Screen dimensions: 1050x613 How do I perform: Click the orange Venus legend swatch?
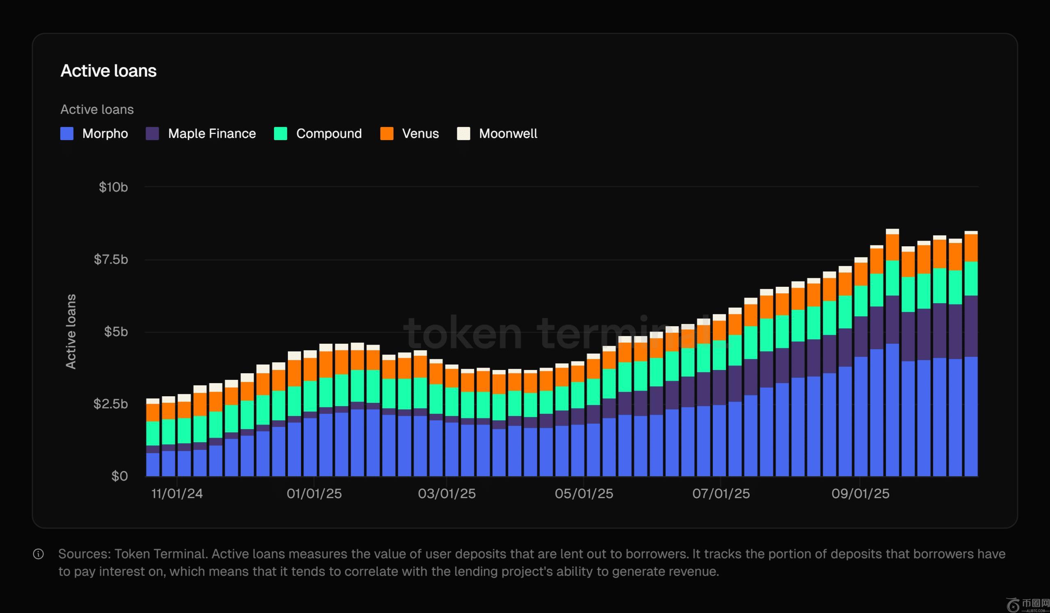(x=387, y=134)
